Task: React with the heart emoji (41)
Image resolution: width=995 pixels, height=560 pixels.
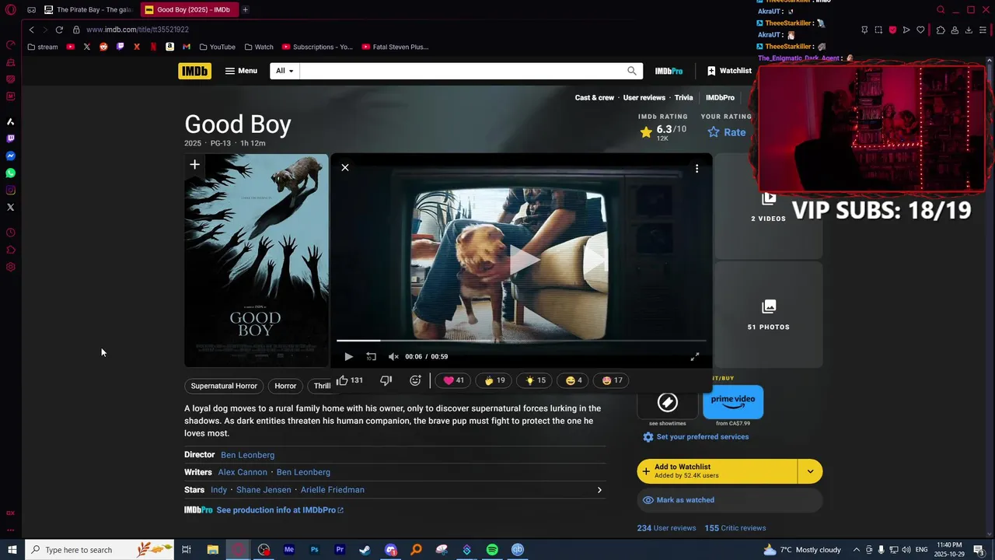Action: (453, 380)
